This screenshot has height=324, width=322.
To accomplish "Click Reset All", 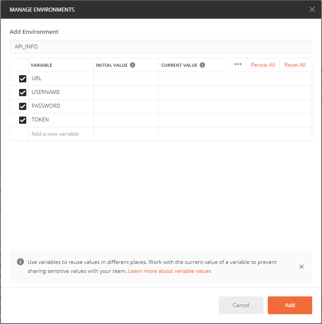I will pyautogui.click(x=295, y=65).
